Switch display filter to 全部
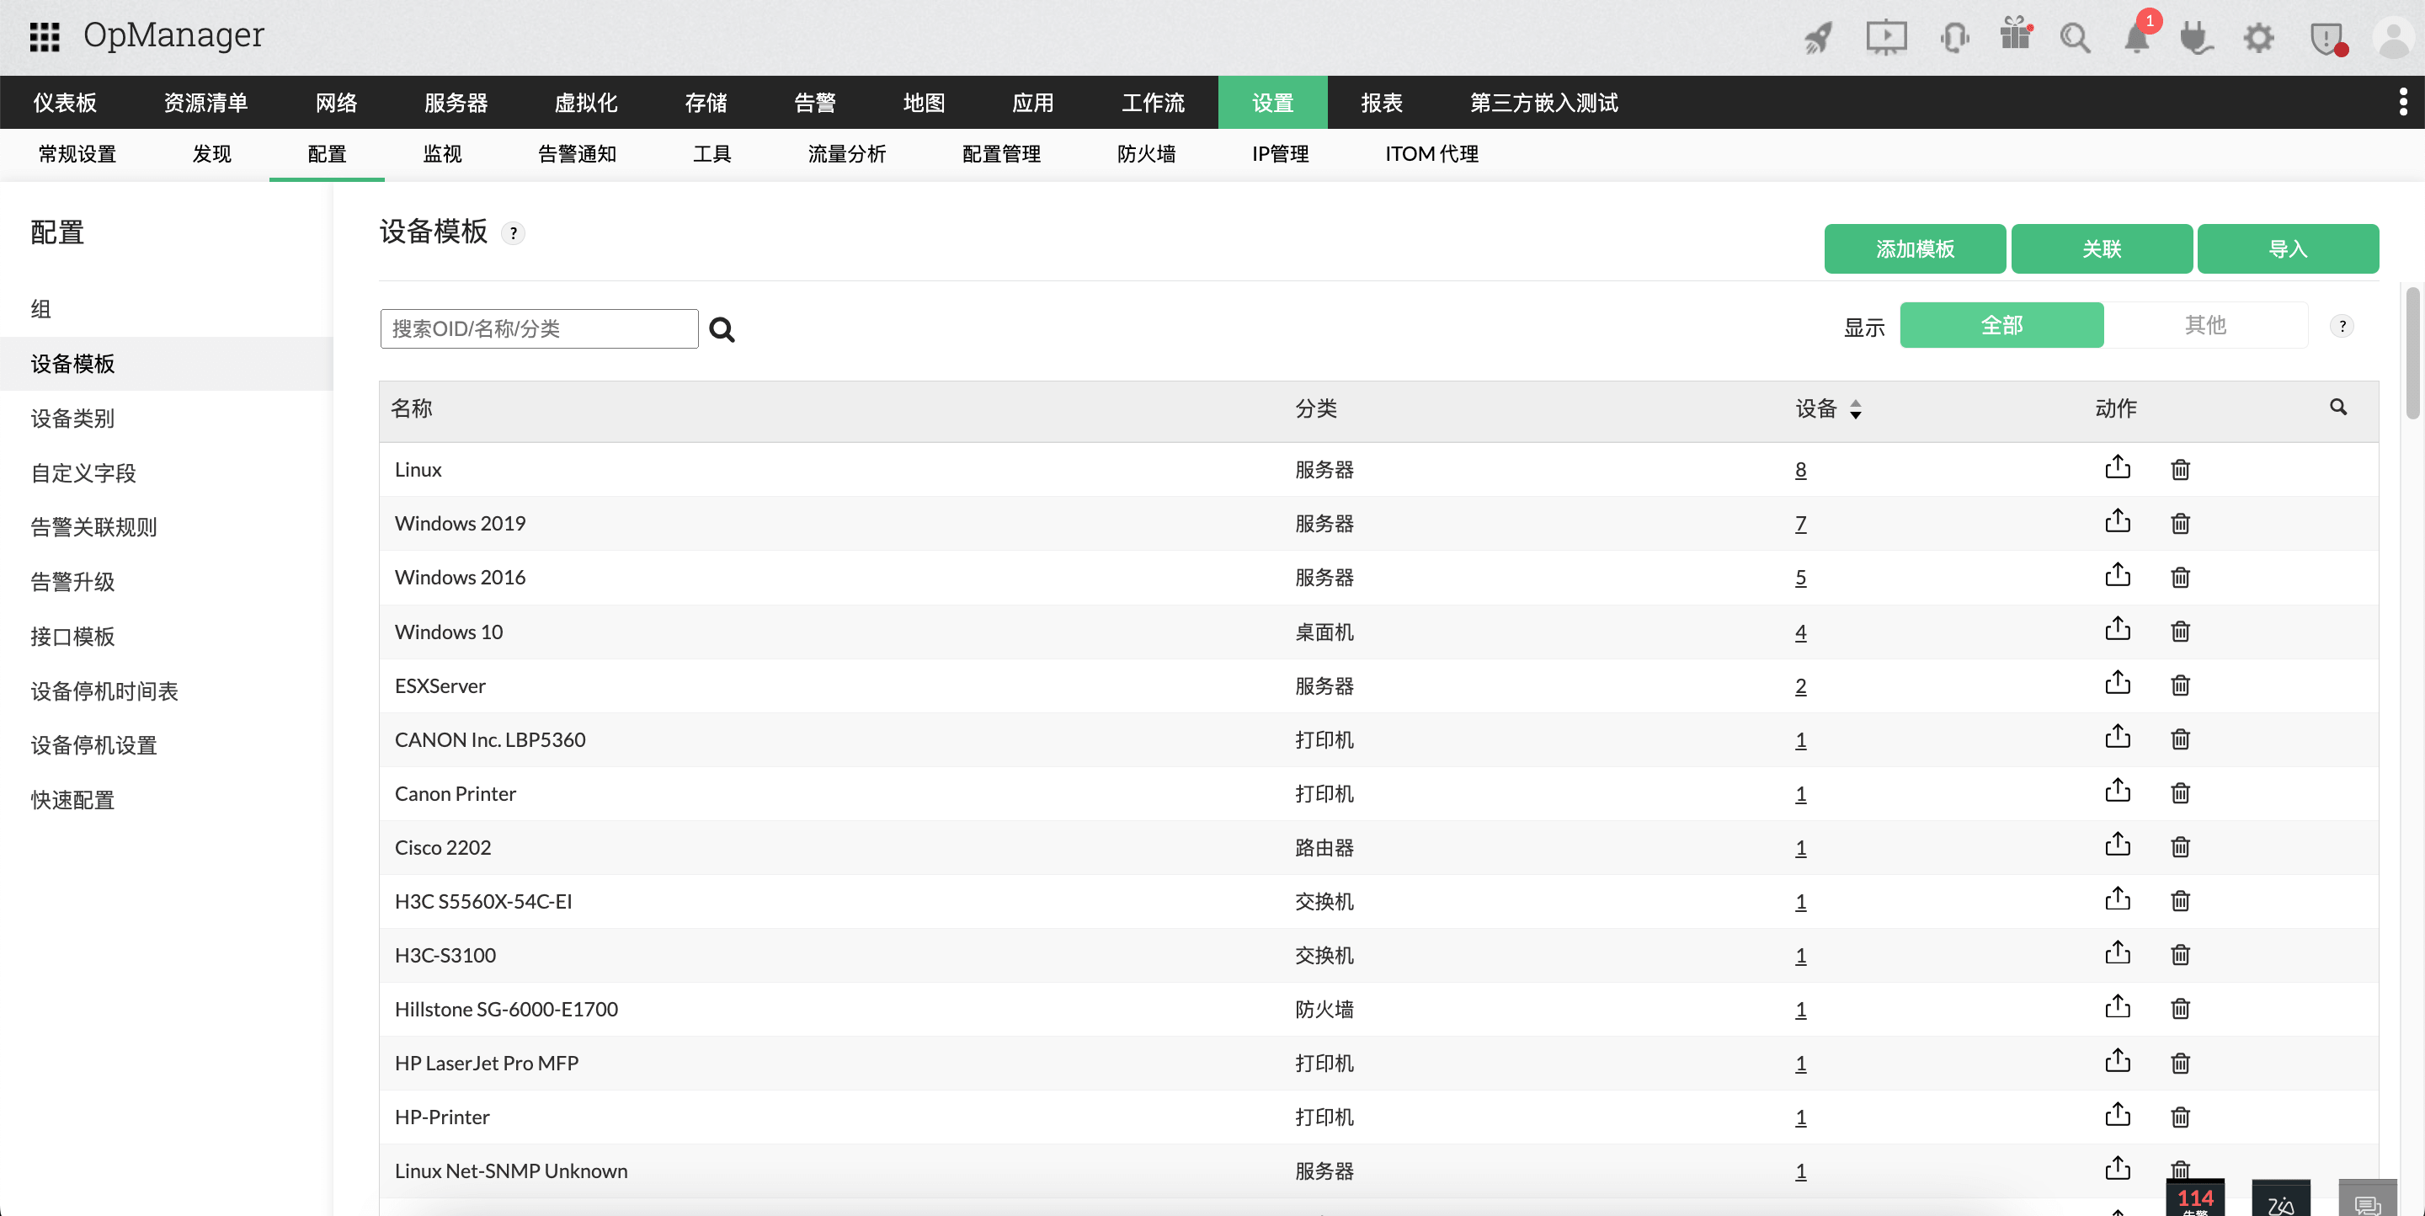This screenshot has width=2425, height=1216. coord(2001,326)
